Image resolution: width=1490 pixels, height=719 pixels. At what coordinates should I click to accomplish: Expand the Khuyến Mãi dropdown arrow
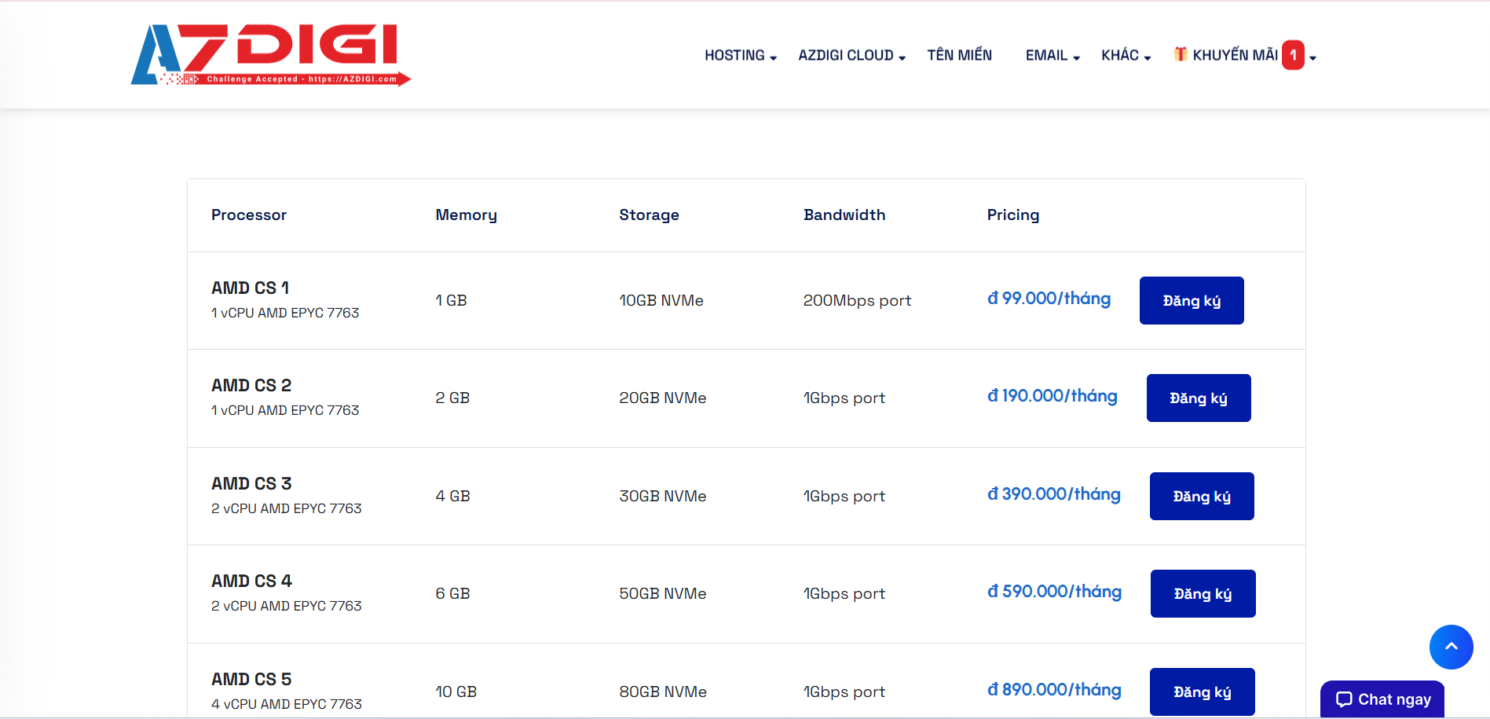[x=1312, y=57]
